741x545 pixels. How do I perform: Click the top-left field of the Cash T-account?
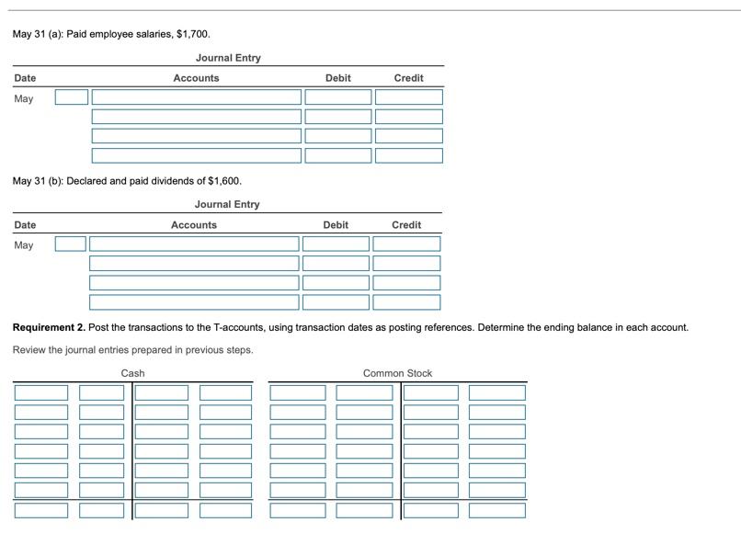pos(39,391)
